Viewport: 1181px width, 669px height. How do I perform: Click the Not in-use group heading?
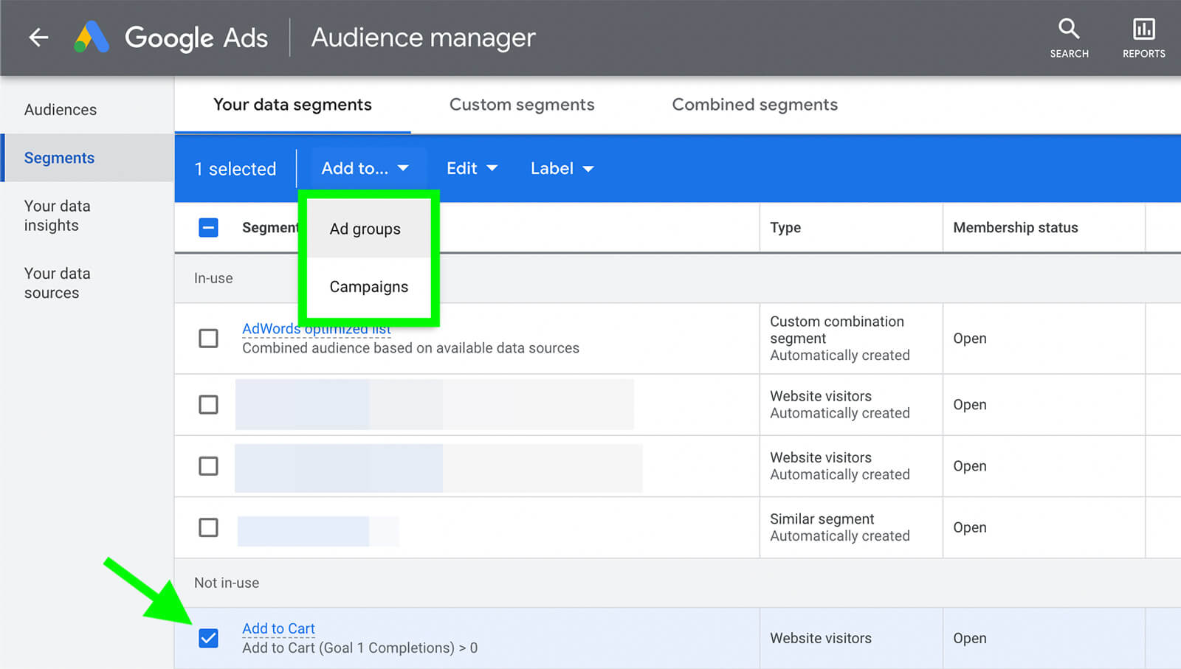tap(227, 583)
